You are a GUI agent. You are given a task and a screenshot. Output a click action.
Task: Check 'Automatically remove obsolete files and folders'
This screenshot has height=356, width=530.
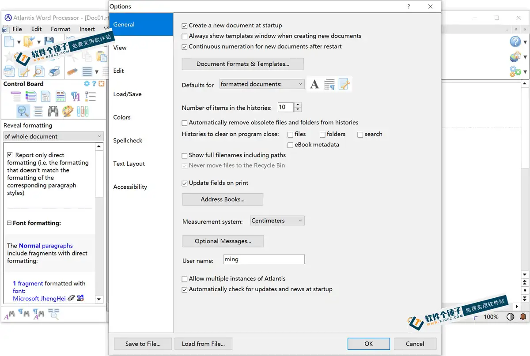pos(185,123)
